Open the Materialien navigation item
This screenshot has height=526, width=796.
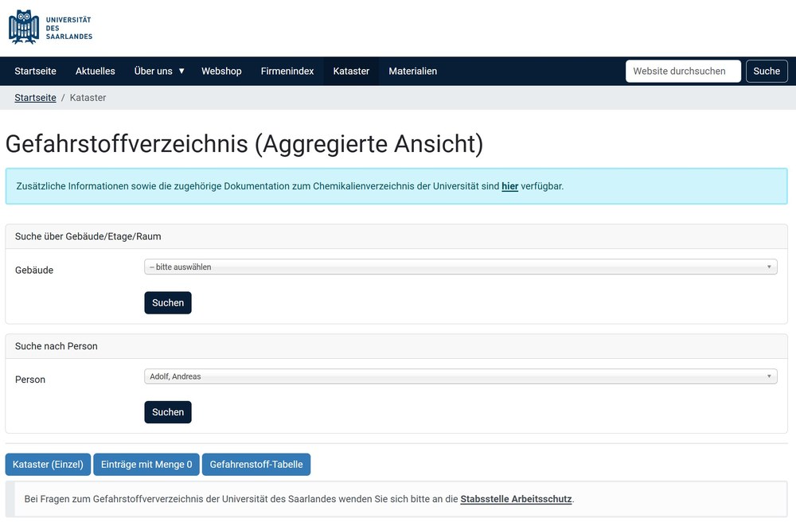412,71
